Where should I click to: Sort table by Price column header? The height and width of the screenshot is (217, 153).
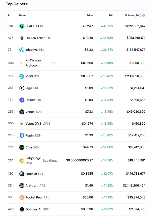(x=89, y=15)
